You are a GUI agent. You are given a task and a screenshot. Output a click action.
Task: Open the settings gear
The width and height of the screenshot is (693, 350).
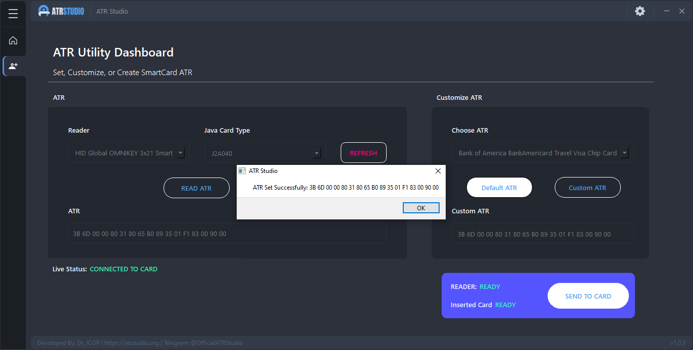pos(639,11)
